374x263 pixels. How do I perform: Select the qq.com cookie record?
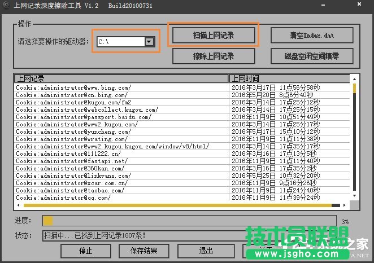pyautogui.click(x=63, y=198)
